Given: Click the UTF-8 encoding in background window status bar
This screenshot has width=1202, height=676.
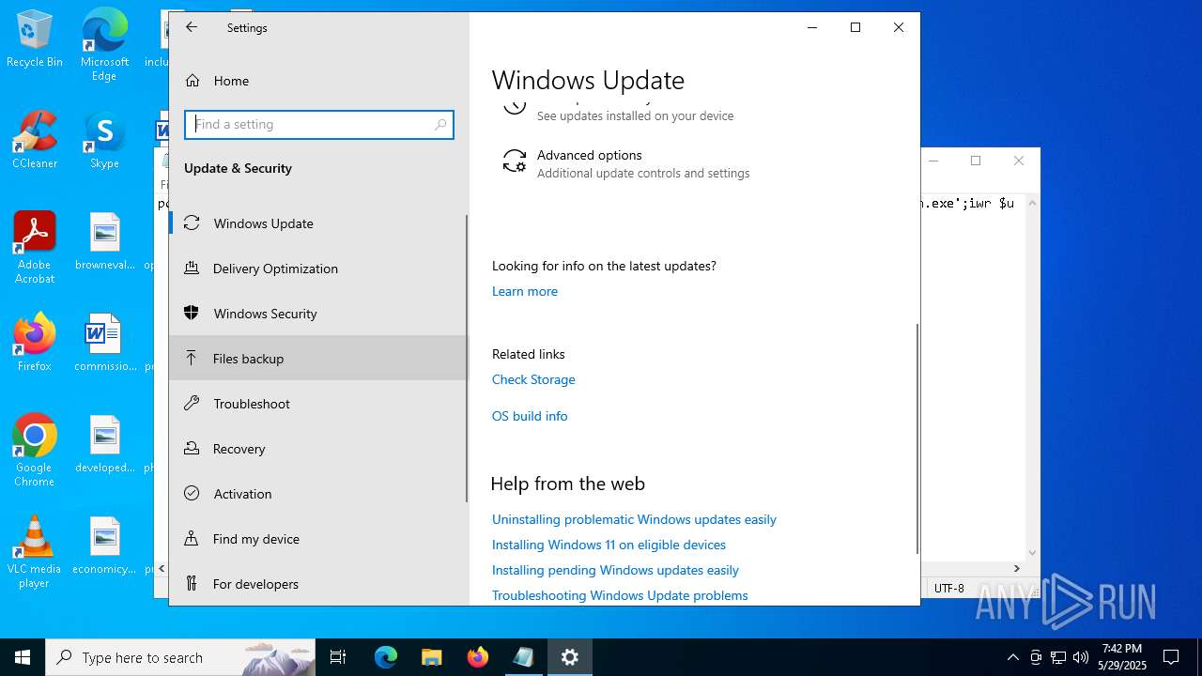Looking at the screenshot, I should click(949, 589).
